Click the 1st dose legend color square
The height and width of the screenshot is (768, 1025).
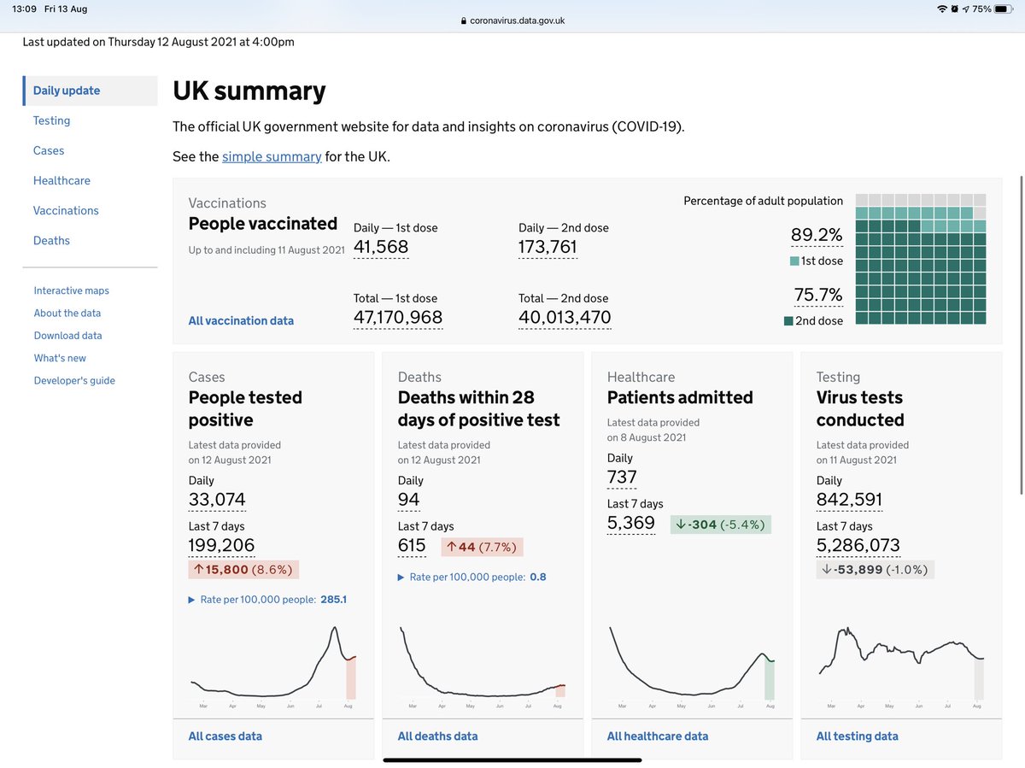[793, 261]
